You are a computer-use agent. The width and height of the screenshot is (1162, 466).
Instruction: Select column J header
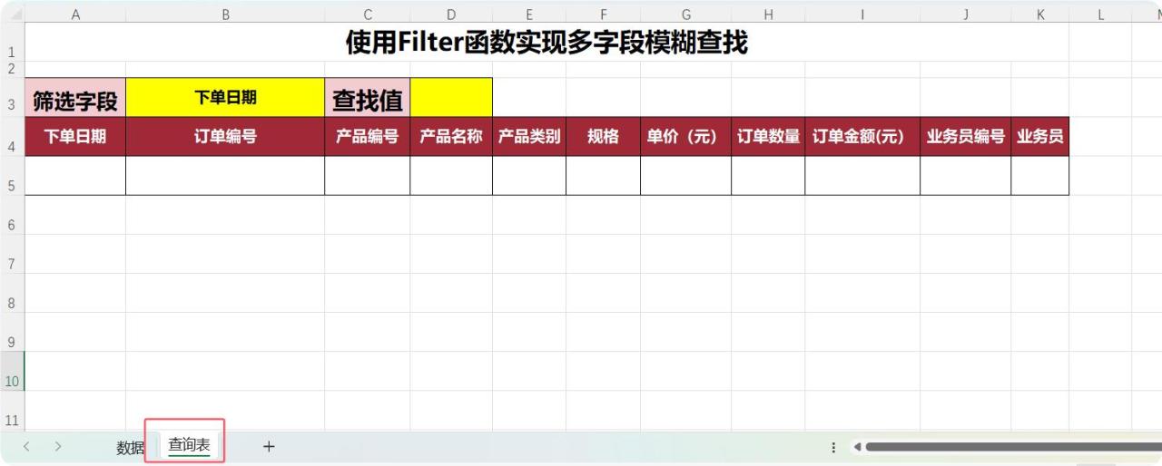(966, 14)
